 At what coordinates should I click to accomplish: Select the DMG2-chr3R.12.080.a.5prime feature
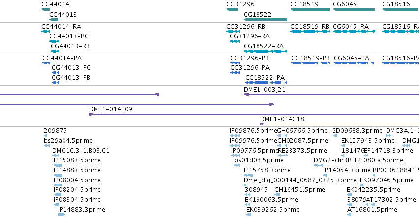point(318,165)
